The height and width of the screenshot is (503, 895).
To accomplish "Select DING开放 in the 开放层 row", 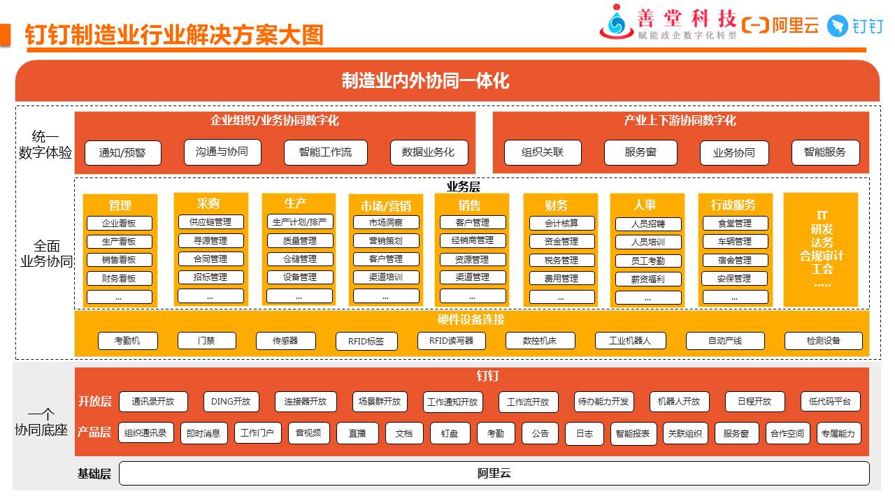I will pos(231,402).
